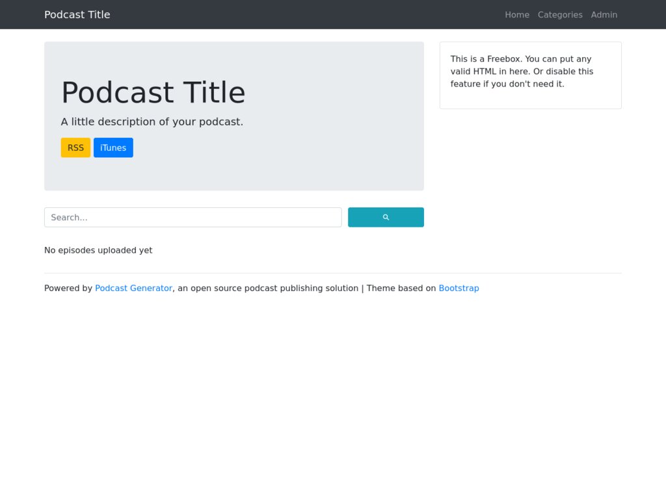Click the Freebox text paragraph

coord(522,71)
